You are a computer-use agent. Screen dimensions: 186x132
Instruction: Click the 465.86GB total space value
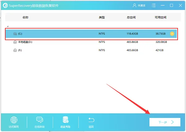coord(132,42)
